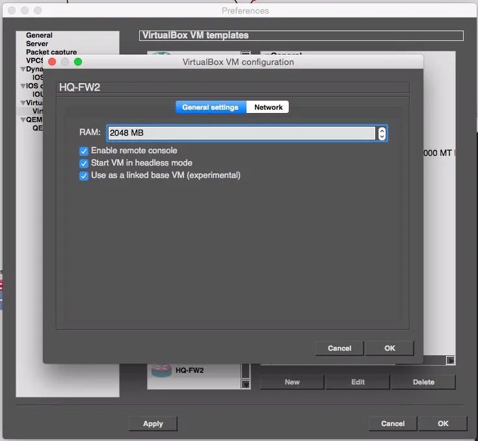Click New button in Preferences window
Screen dimensions: 478x441
click(x=292, y=383)
